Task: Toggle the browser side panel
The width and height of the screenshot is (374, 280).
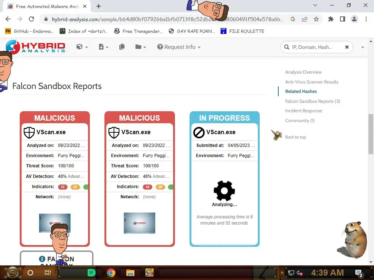Action: point(343,19)
